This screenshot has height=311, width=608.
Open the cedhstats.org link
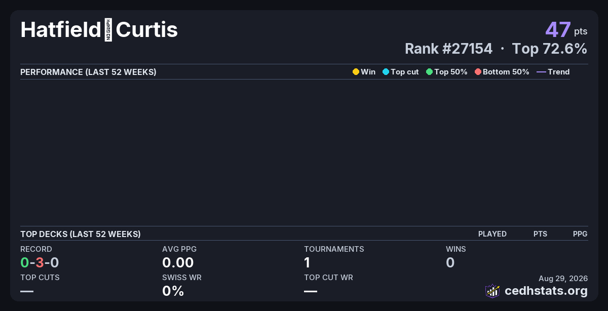[546, 291]
